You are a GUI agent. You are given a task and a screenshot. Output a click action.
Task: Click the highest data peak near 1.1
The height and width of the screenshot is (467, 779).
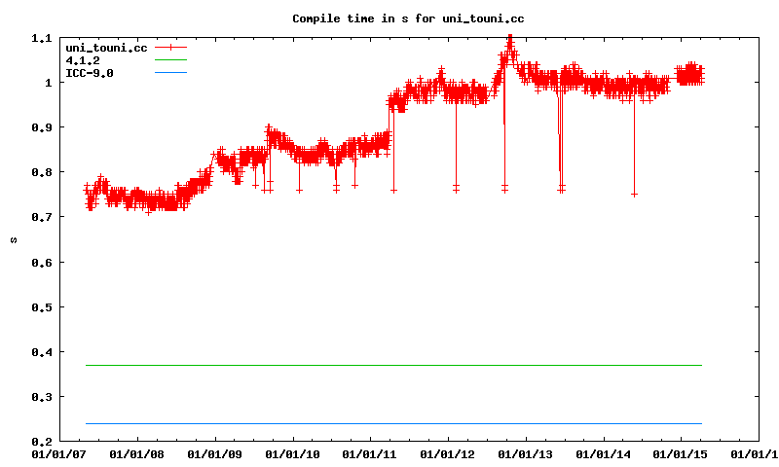click(509, 40)
